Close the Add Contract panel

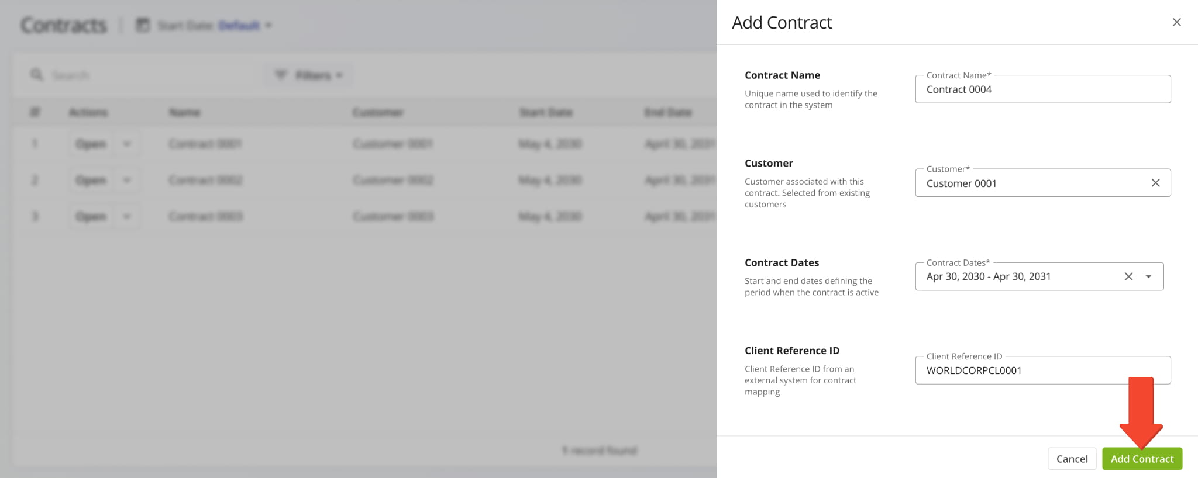pos(1176,22)
